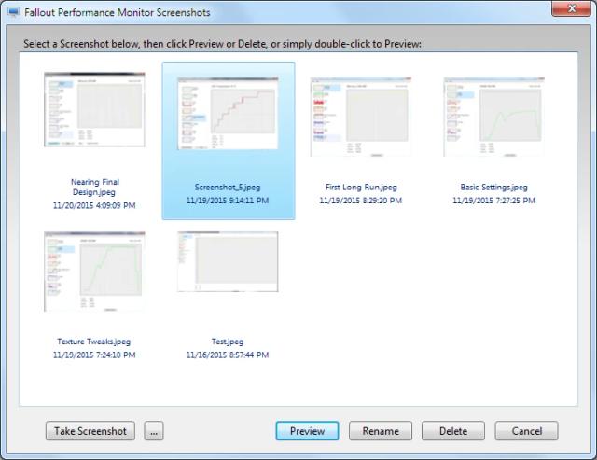This screenshot has height=460, width=597.
Task: Cancel the screenshots dialog
Action: tap(526, 431)
